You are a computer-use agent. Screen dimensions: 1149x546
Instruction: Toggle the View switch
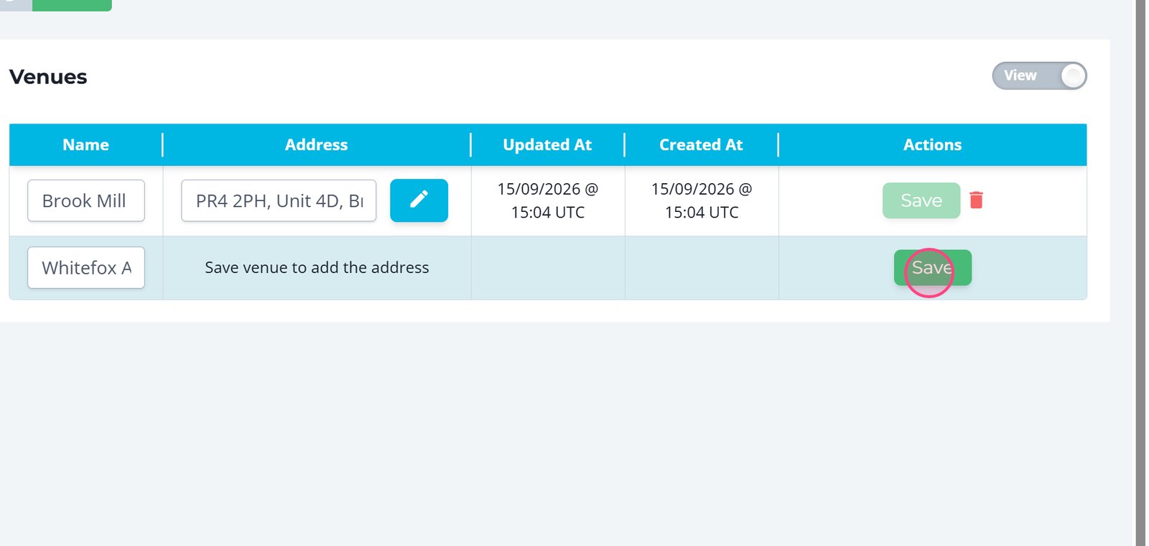(x=1039, y=75)
